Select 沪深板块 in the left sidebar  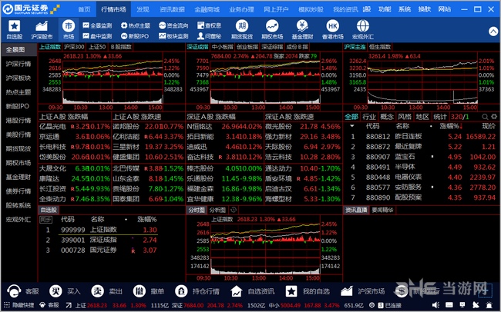18,78
